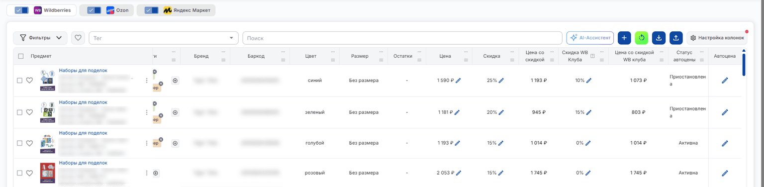Click the upload icon button
The image size is (764, 187).
[676, 38]
